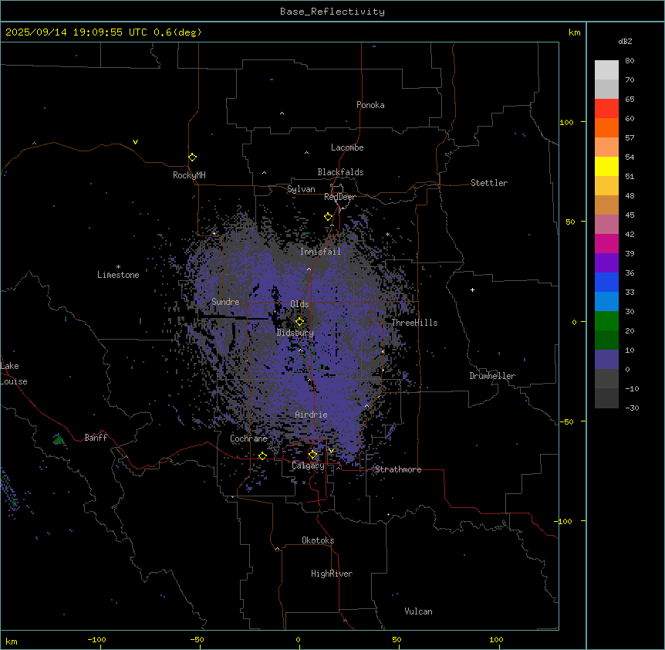
Task: Select the Sylvan label
Action: pos(301,189)
